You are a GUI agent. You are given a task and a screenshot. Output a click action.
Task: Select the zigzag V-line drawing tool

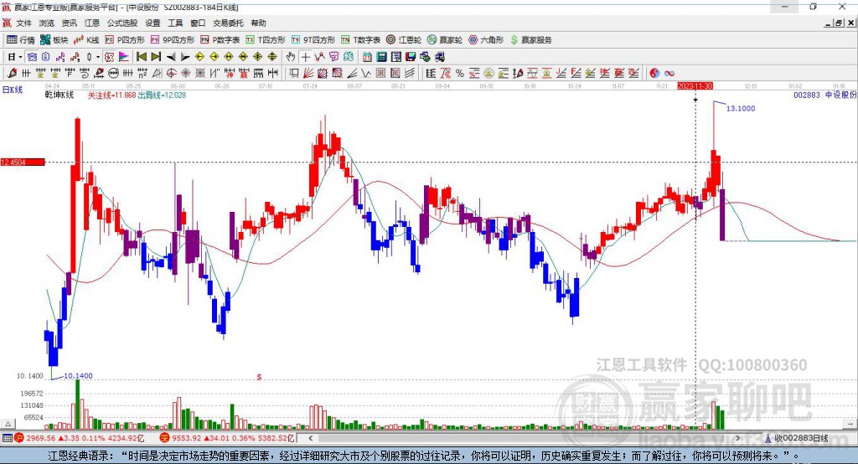click(x=366, y=73)
